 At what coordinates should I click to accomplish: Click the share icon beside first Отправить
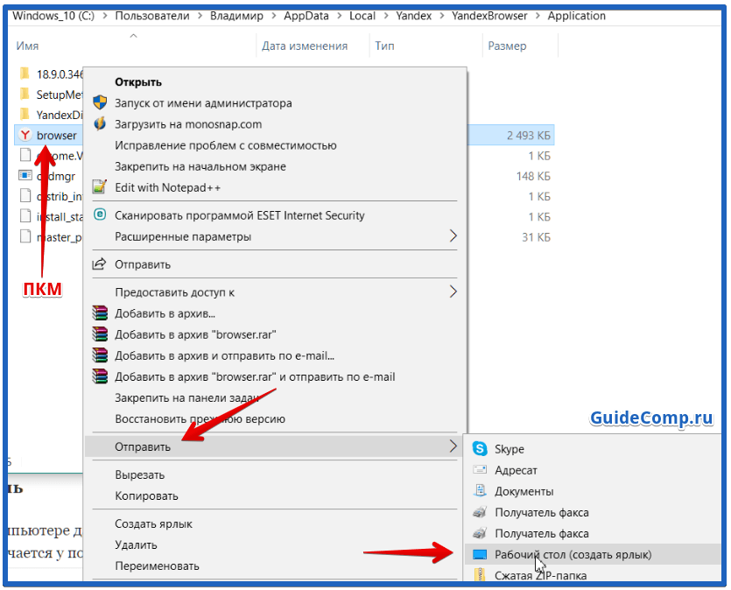tap(99, 264)
